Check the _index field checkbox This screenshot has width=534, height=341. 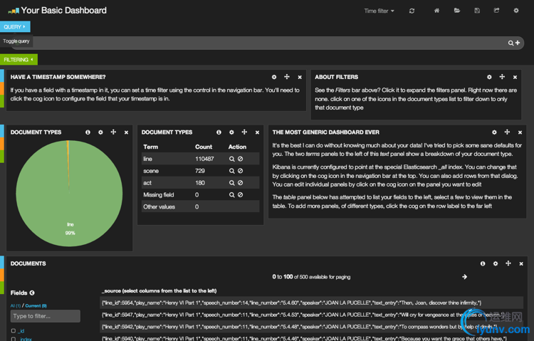tap(14, 339)
